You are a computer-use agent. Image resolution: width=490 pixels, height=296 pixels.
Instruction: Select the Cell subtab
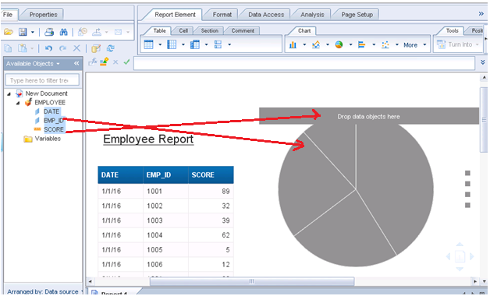coord(183,30)
